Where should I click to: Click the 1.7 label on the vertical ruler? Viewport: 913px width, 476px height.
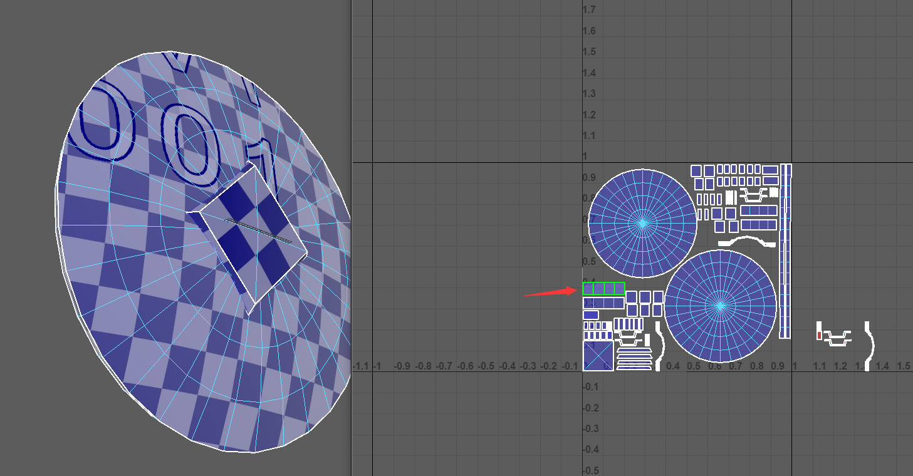[588, 9]
